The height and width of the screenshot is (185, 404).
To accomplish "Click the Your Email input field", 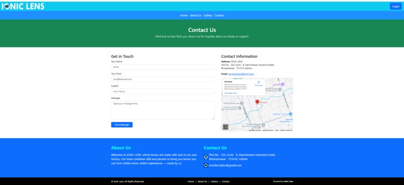I will click(x=162, y=79).
